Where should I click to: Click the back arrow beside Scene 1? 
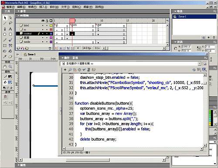click(x=18, y=54)
